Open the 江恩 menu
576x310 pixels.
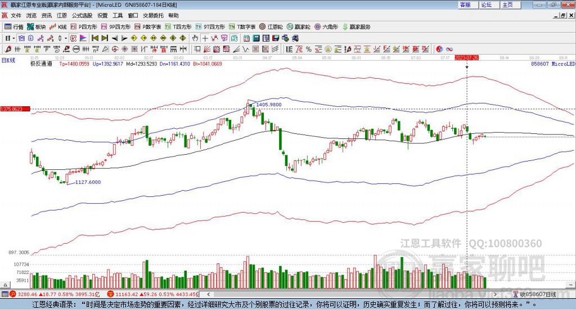tap(62, 15)
